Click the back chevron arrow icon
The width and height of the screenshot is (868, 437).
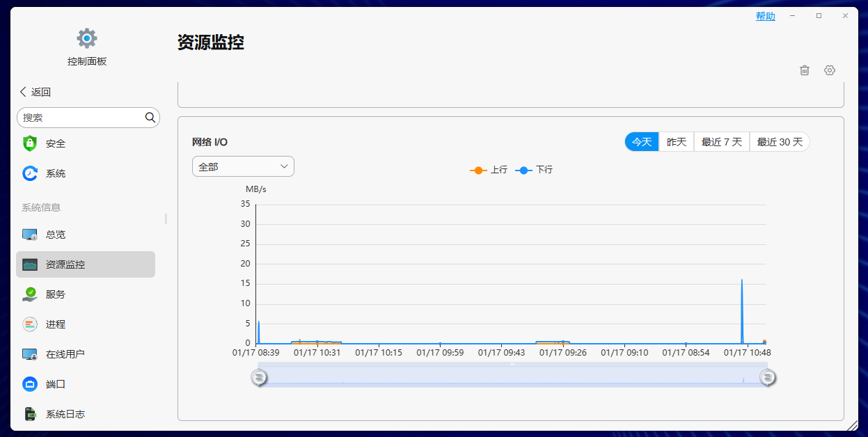(23, 92)
